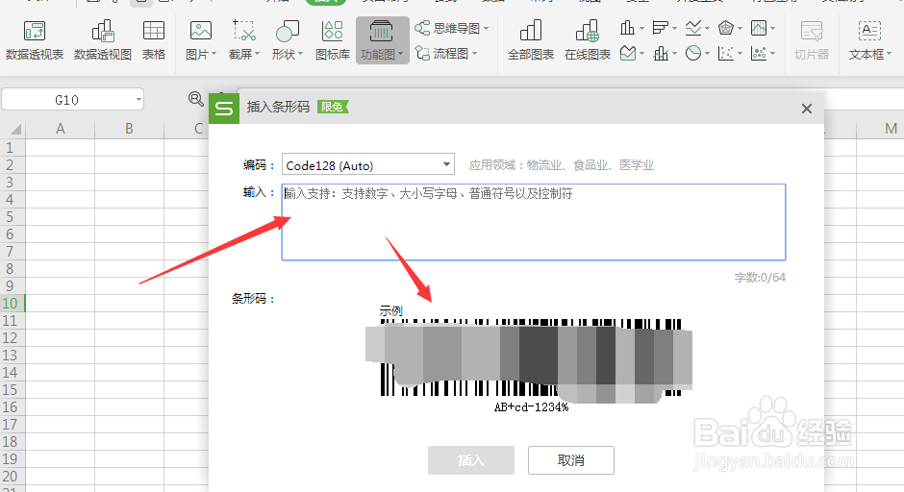Expand the 思维导图 dropdown arrow
Image resolution: width=904 pixels, height=492 pixels.
tap(486, 28)
